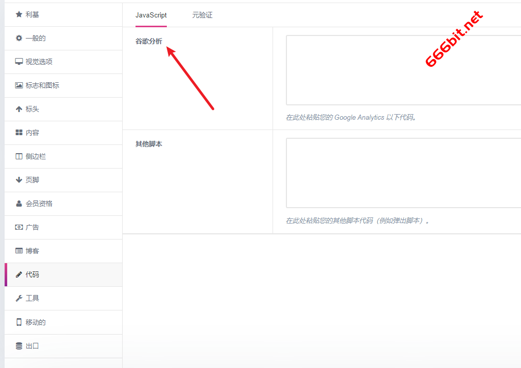Image resolution: width=521 pixels, height=368 pixels.
Task: Click the money icon beside 广告
Action: [19, 227]
